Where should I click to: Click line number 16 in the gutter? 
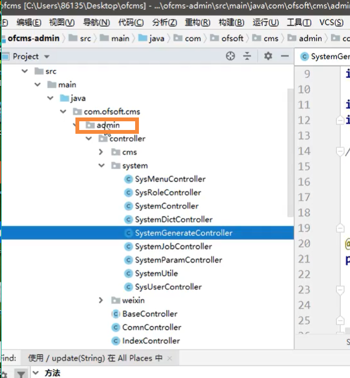point(304,182)
